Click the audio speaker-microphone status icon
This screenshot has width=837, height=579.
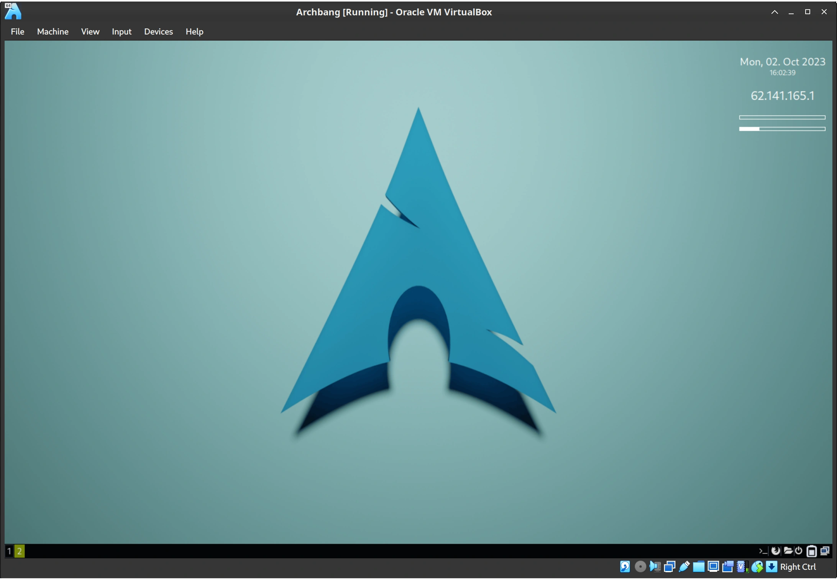[655, 567]
